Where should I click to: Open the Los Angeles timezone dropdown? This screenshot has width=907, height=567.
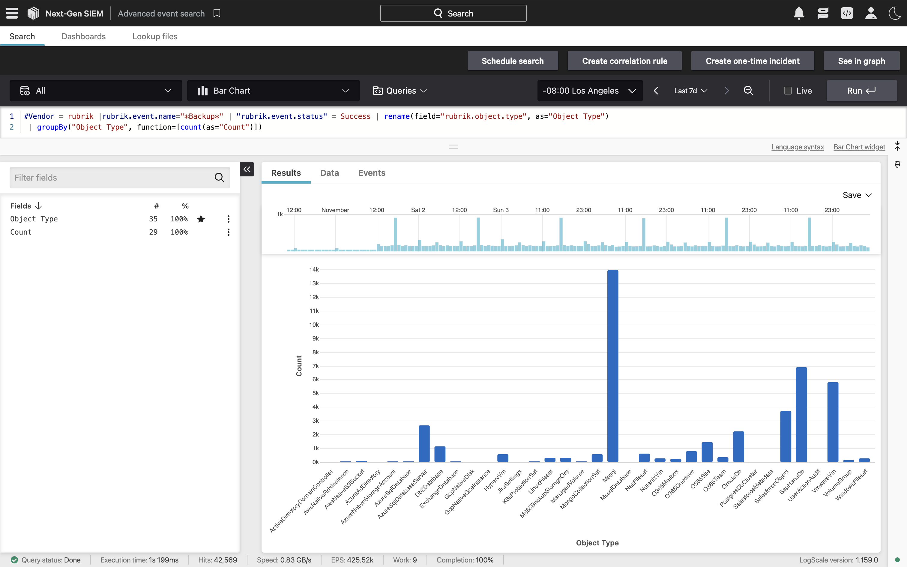coord(590,91)
